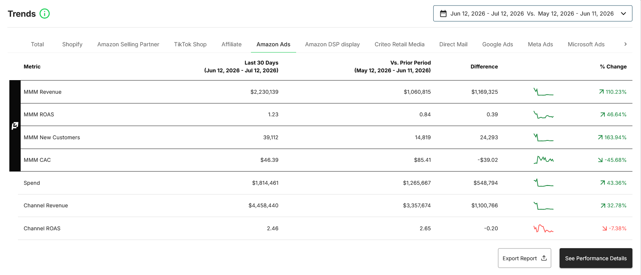Viewport: 641px width, 275px height.
Task: Click down arrow beside -45.68% change
Action: (600, 160)
